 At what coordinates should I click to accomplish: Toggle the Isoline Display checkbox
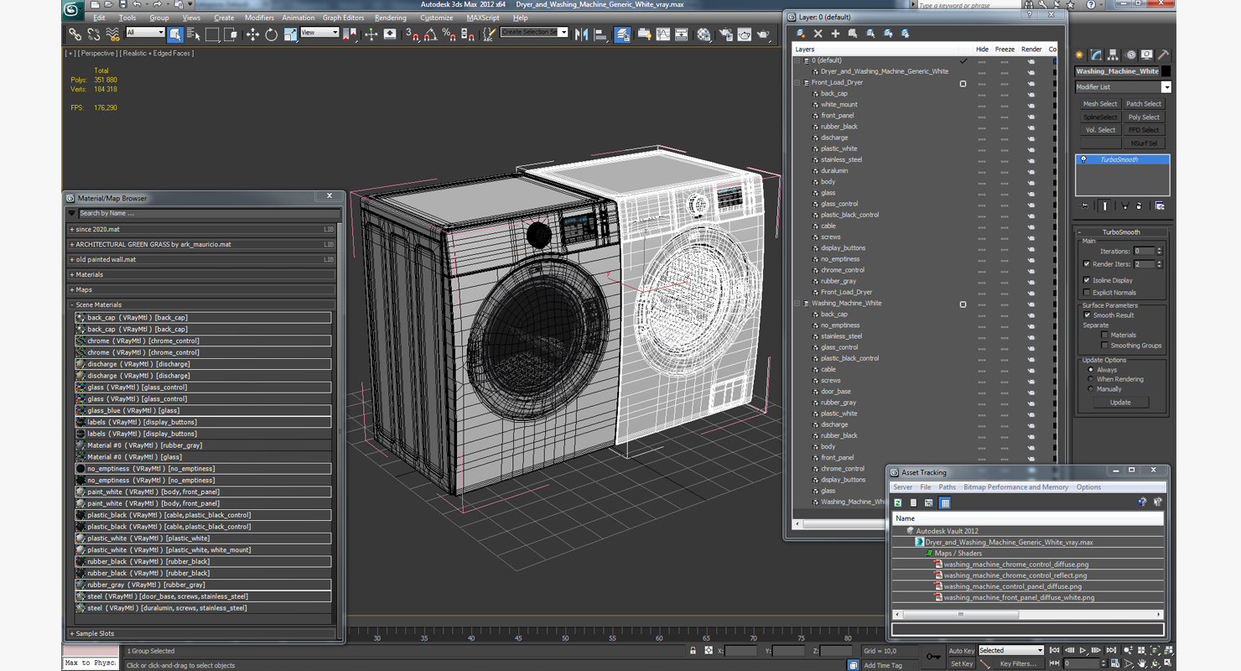[x=1087, y=280]
